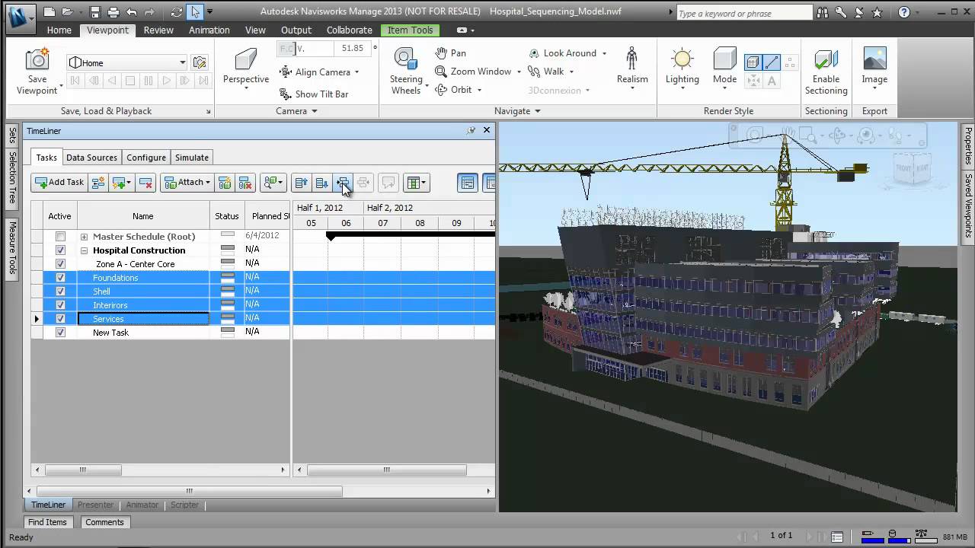
Task: Select the Perspective cube icon
Action: click(245, 59)
